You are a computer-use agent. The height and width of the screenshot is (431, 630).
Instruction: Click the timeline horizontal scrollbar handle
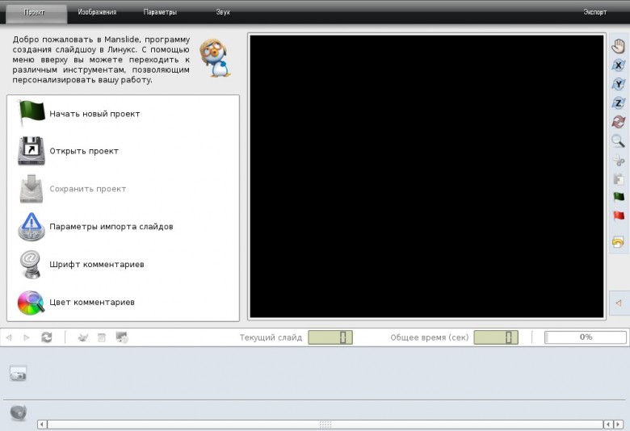click(325, 425)
